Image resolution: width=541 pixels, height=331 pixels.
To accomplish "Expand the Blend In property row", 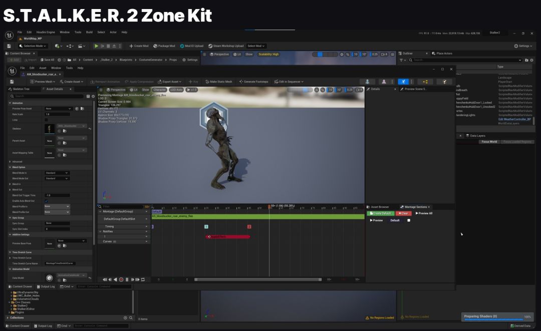I will pos(10,184).
